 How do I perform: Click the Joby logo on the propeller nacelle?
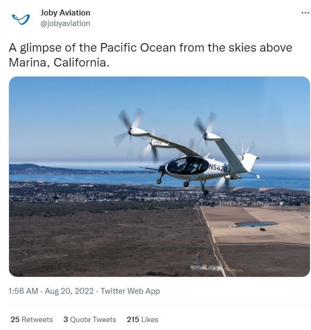pyautogui.click(x=157, y=142)
